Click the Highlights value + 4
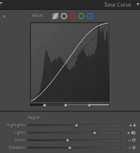 (132, 125)
